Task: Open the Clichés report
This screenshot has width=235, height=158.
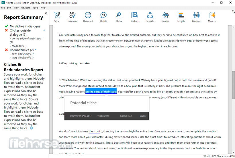Action: (103, 17)
